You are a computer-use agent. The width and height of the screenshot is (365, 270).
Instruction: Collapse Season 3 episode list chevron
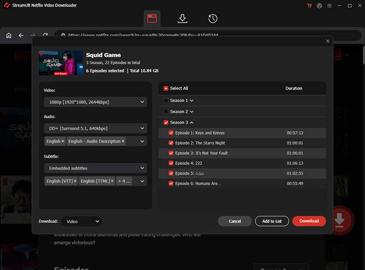(192, 123)
